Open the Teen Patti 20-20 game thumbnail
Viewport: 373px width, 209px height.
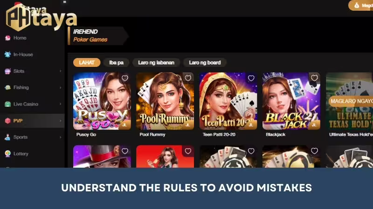pos(228,101)
